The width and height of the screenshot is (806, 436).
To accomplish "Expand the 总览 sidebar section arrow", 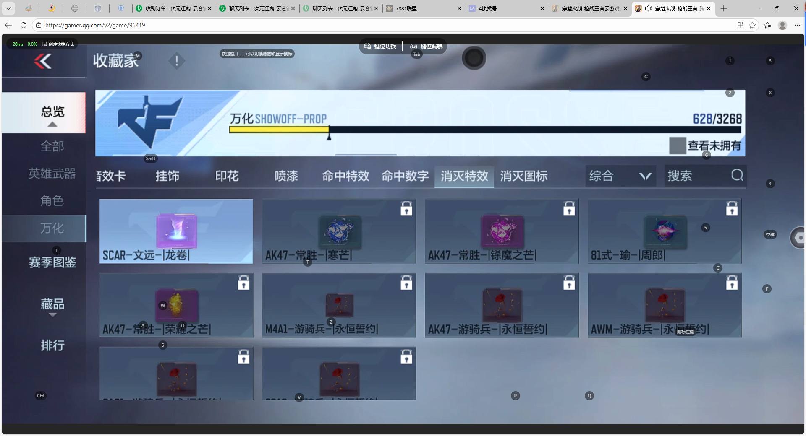I will (x=52, y=125).
